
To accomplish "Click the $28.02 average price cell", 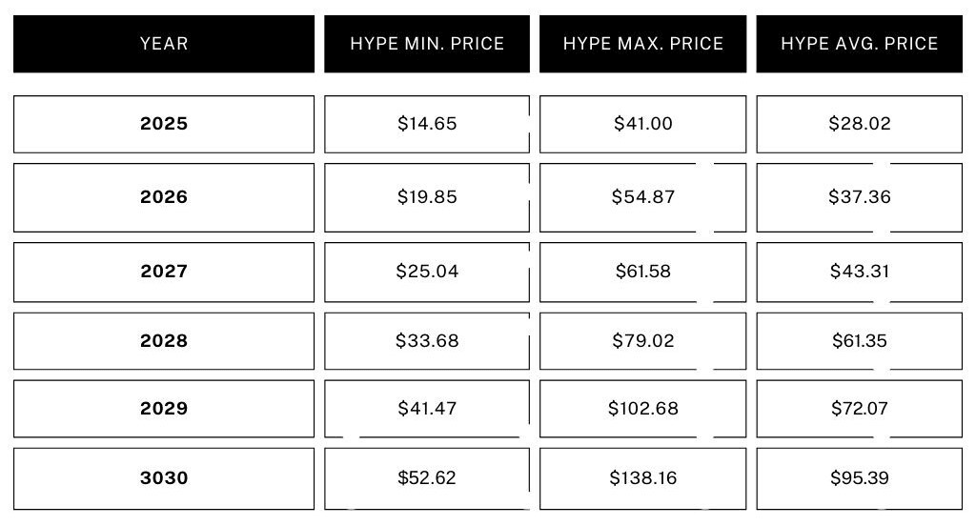I will click(x=860, y=124).
